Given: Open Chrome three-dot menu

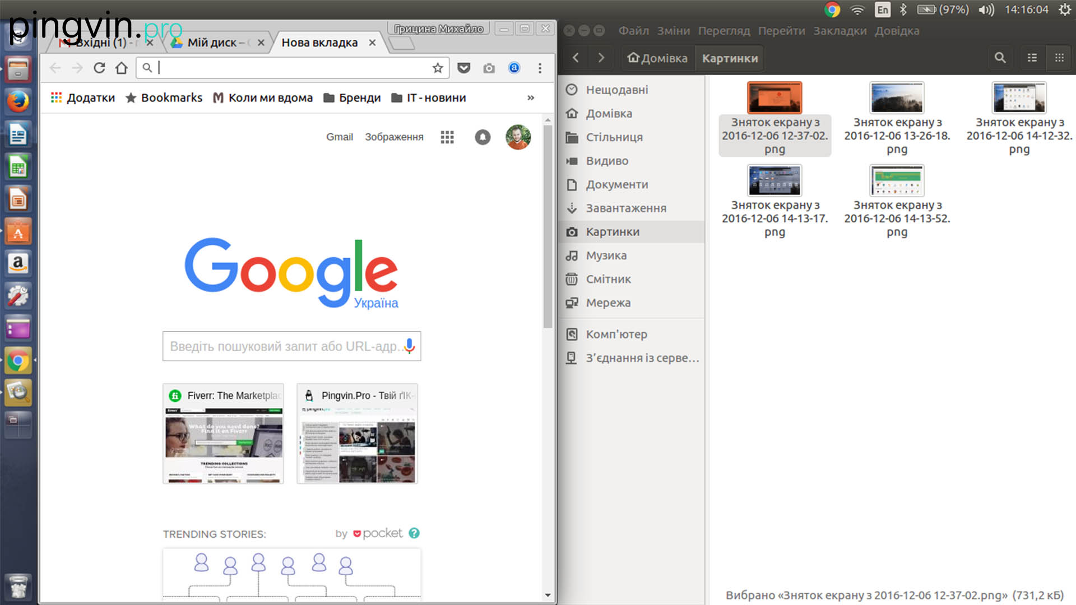Looking at the screenshot, I should click(540, 68).
